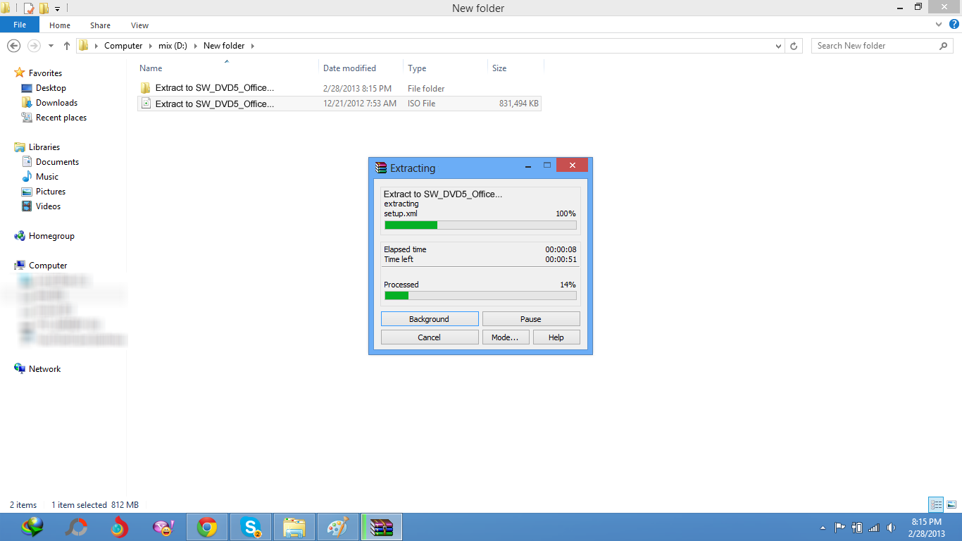Open recent locations dropdown arrow
This screenshot has width=962, height=541.
click(51, 46)
